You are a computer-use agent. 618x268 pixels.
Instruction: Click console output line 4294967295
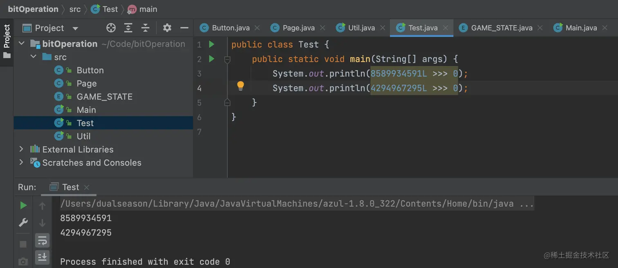pos(86,233)
